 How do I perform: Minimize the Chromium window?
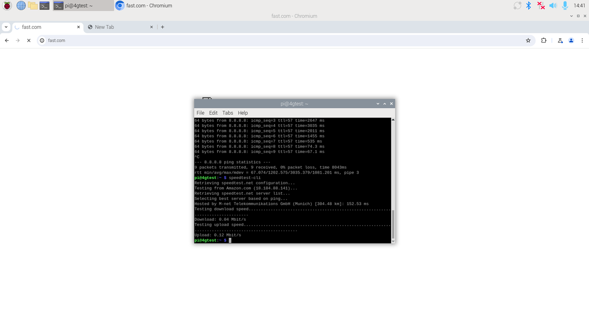pyautogui.click(x=572, y=16)
